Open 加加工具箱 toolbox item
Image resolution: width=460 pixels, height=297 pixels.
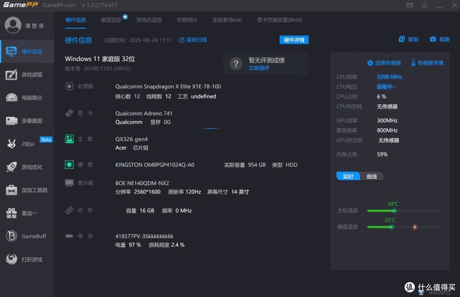coord(27,190)
